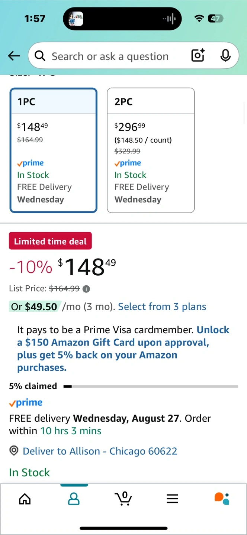The height and width of the screenshot is (535, 247).
Task: Tap the back arrow icon
Action: click(x=14, y=56)
